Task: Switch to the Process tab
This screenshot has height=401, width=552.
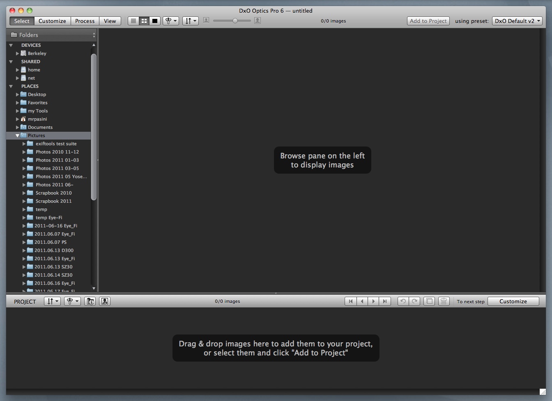Action: coord(85,21)
